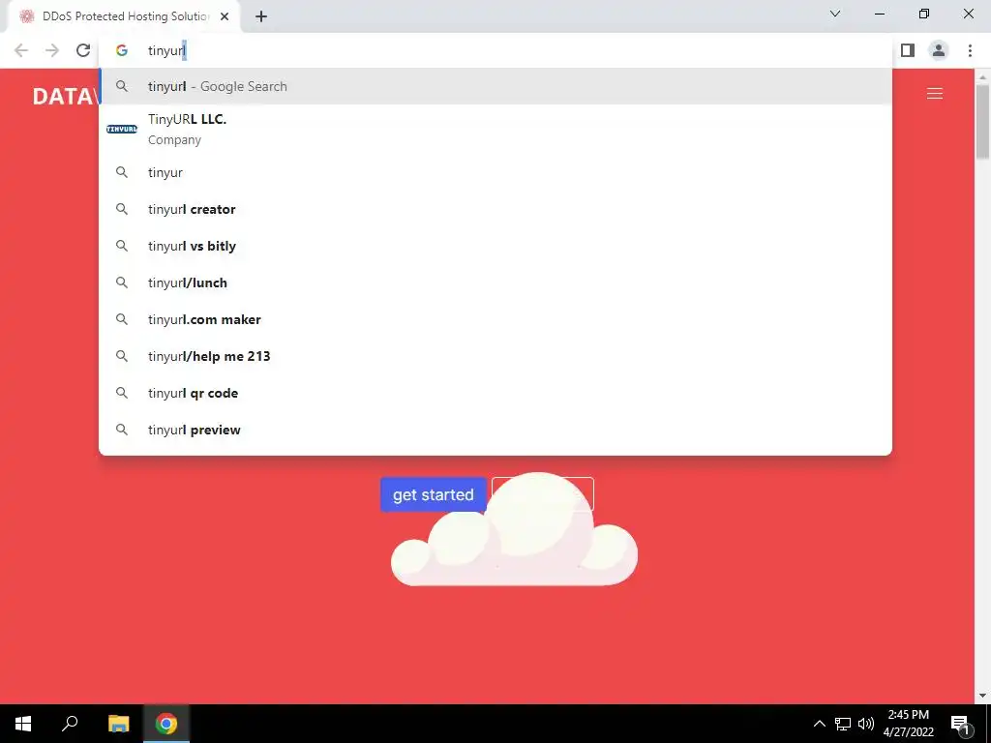Choose the TinyURL LLC. Company suggestion

[495, 130]
